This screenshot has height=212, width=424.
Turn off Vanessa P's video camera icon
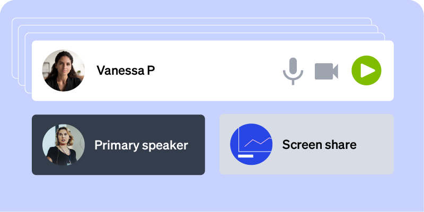[326, 71]
